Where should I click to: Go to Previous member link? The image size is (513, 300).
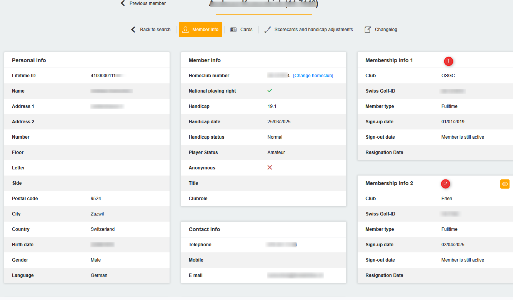[147, 3]
